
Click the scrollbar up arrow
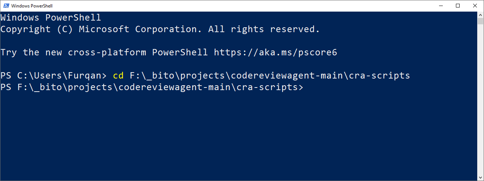(480, 15)
